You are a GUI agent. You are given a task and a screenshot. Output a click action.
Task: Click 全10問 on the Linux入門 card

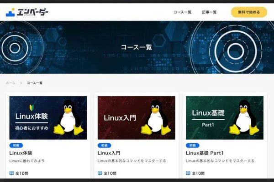[110, 173]
